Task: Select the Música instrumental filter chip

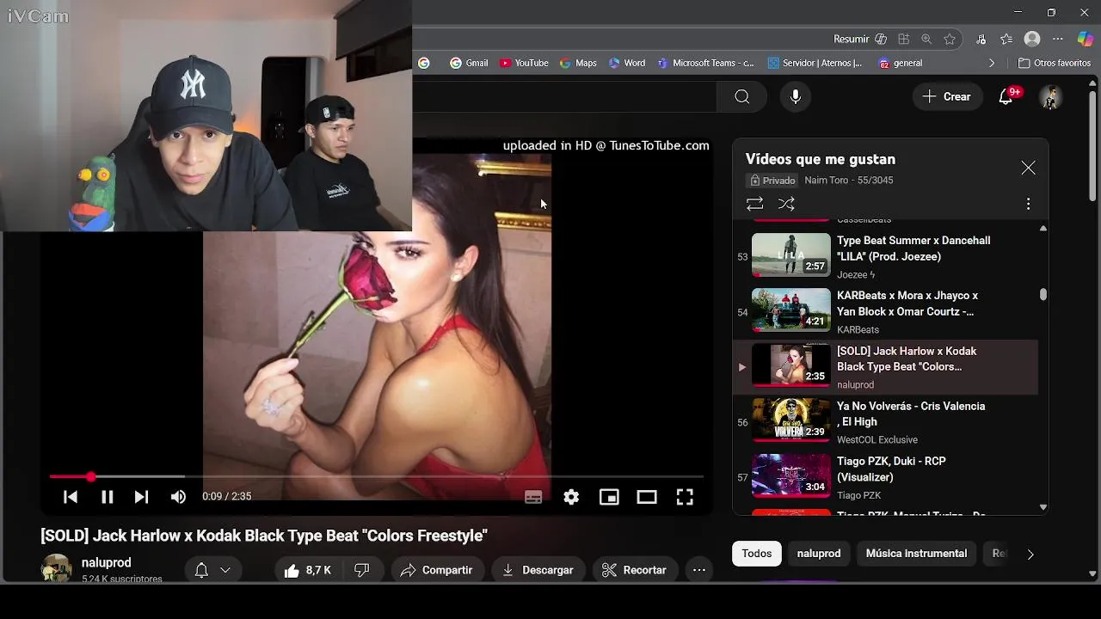Action: pos(916,554)
